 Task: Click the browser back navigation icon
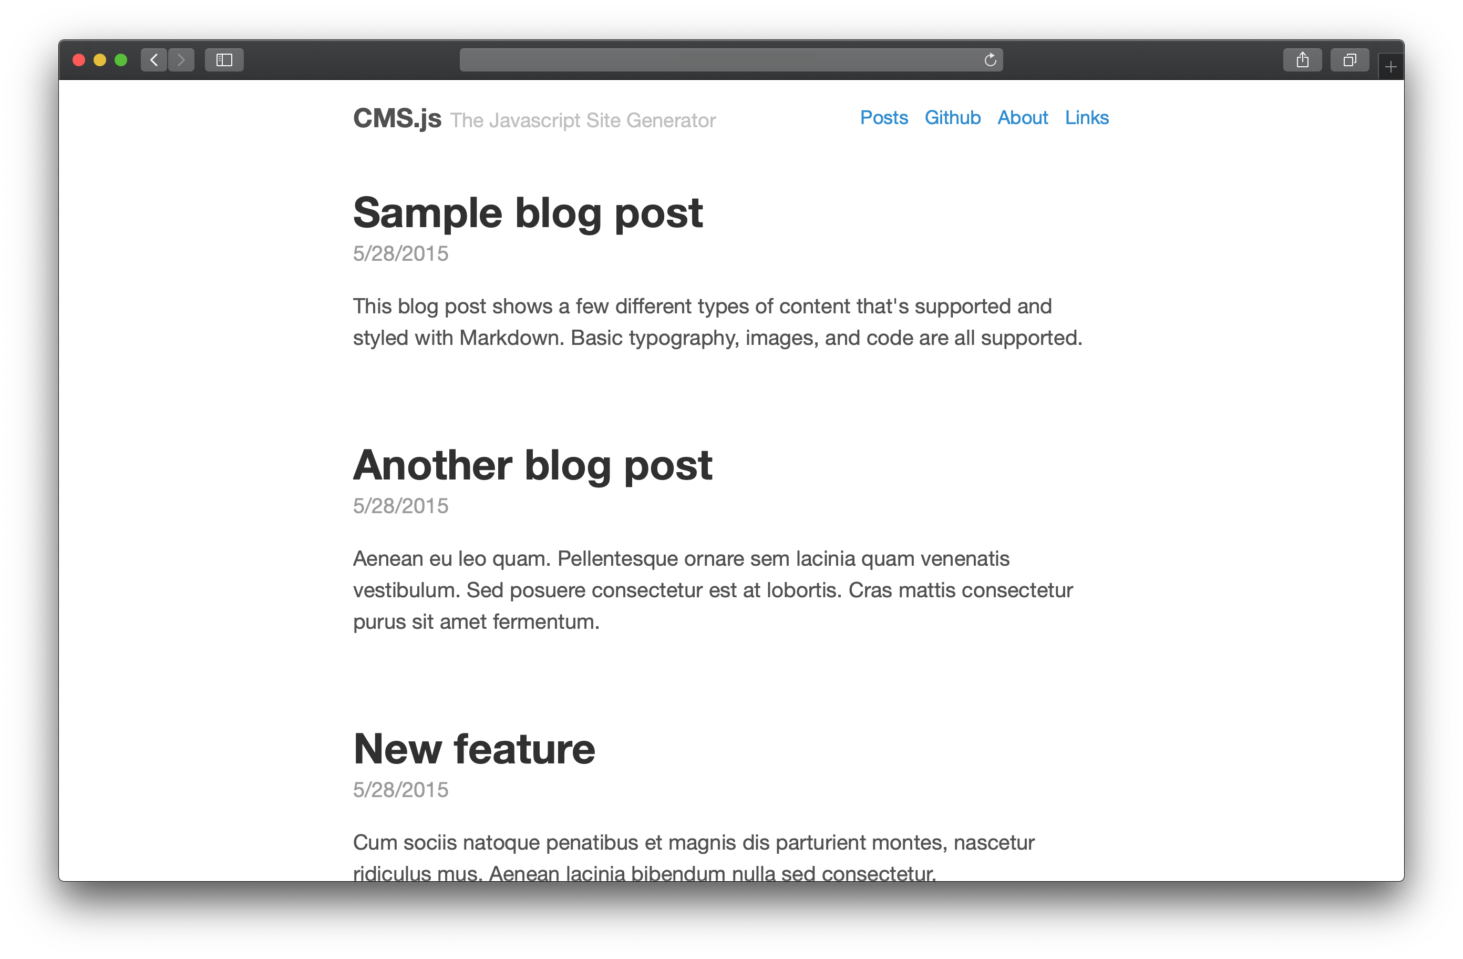point(153,59)
